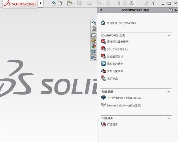Collapse the 在线资源 section
The image size is (178, 142).
coord(169,92)
